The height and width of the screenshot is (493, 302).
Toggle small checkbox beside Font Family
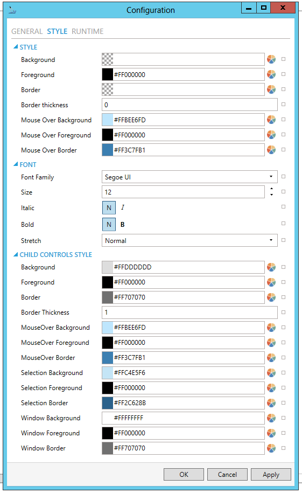[x=284, y=177]
